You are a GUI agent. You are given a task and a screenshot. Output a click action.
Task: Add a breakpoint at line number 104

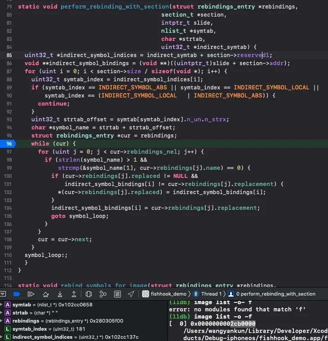[8, 208]
